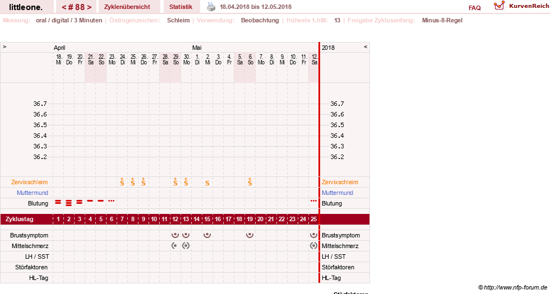
Task: Click the cycle number 88
Action: (x=80, y=7)
